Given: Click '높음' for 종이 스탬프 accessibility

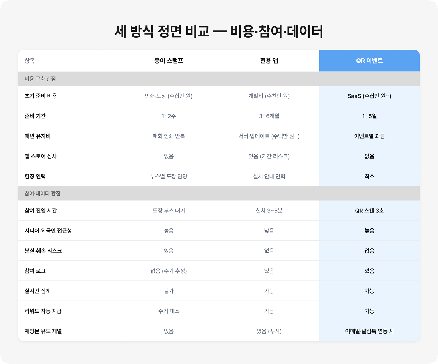Looking at the screenshot, I should tap(169, 231).
